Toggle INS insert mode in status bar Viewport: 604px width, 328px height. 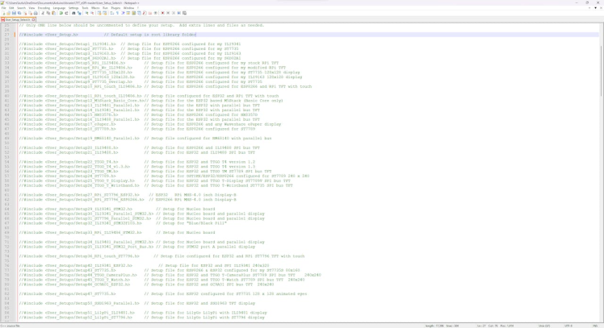coord(595,326)
